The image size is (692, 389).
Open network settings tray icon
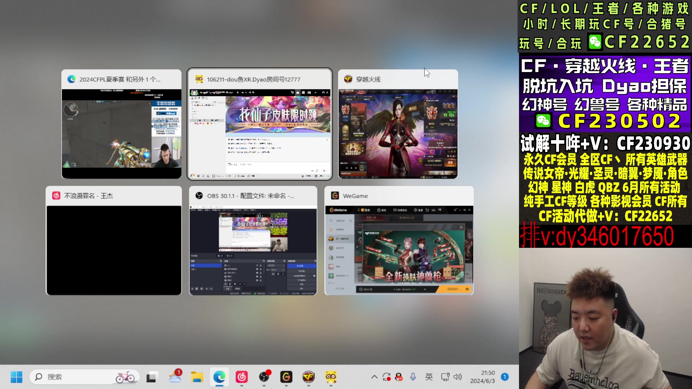pyautogui.click(x=445, y=377)
